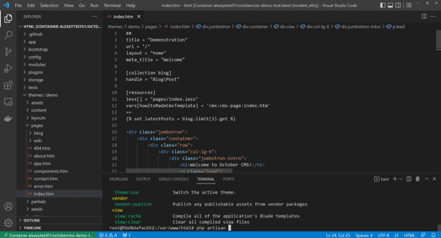Open the Remote Explorer view
The width and height of the screenshot is (441, 238).
coord(8,102)
